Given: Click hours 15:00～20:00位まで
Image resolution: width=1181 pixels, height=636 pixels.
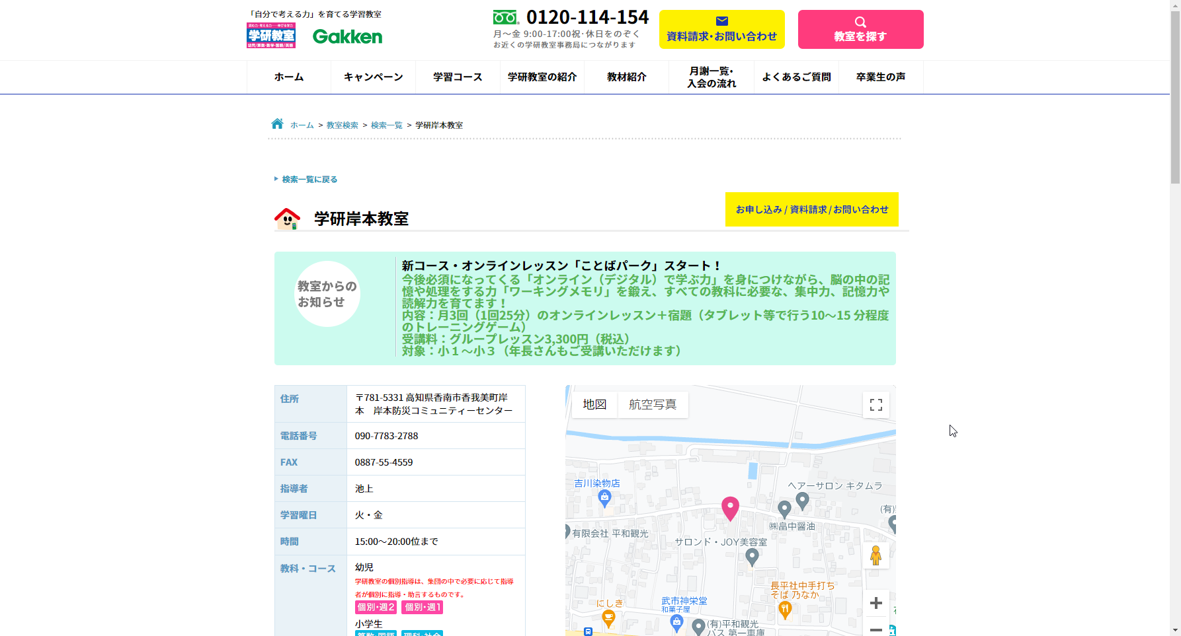Looking at the screenshot, I should (x=396, y=542).
